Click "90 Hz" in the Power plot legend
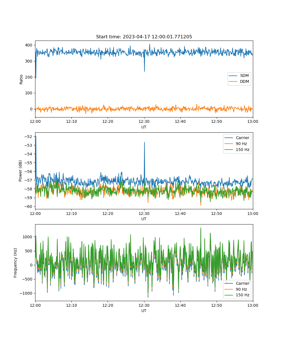The height and width of the screenshot is (338, 281). 241,144
